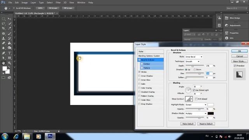Collapse the Layers panel double arrows
The width and height of the screenshot is (249, 140).
click(216, 30)
